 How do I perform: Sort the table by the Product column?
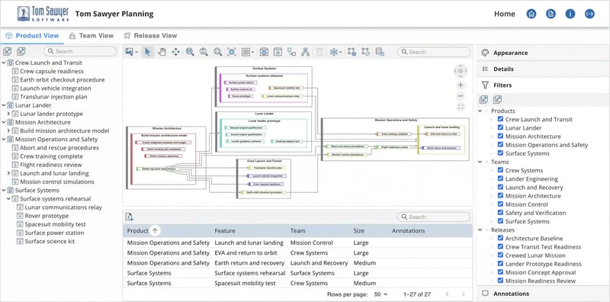pos(138,231)
